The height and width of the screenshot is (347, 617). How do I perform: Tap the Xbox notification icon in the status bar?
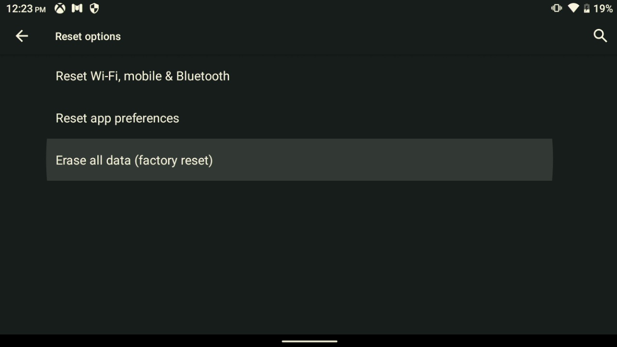60,8
